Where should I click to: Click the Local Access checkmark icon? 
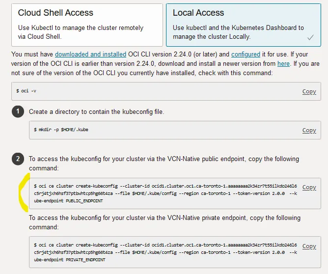310,37
